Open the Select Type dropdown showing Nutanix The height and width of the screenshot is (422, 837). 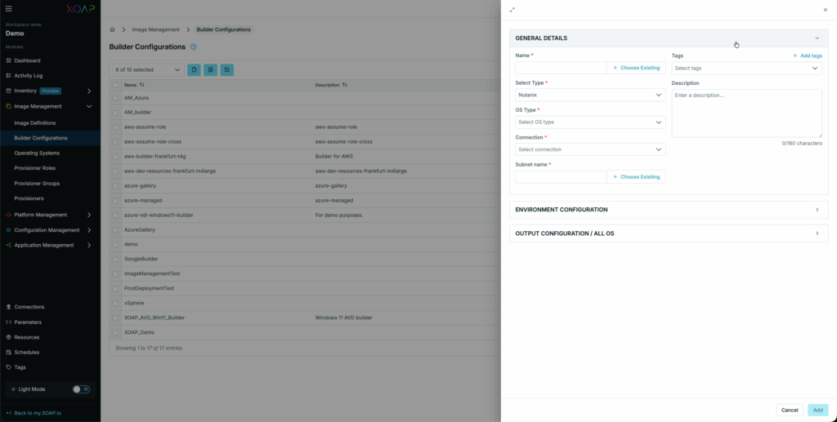point(589,96)
